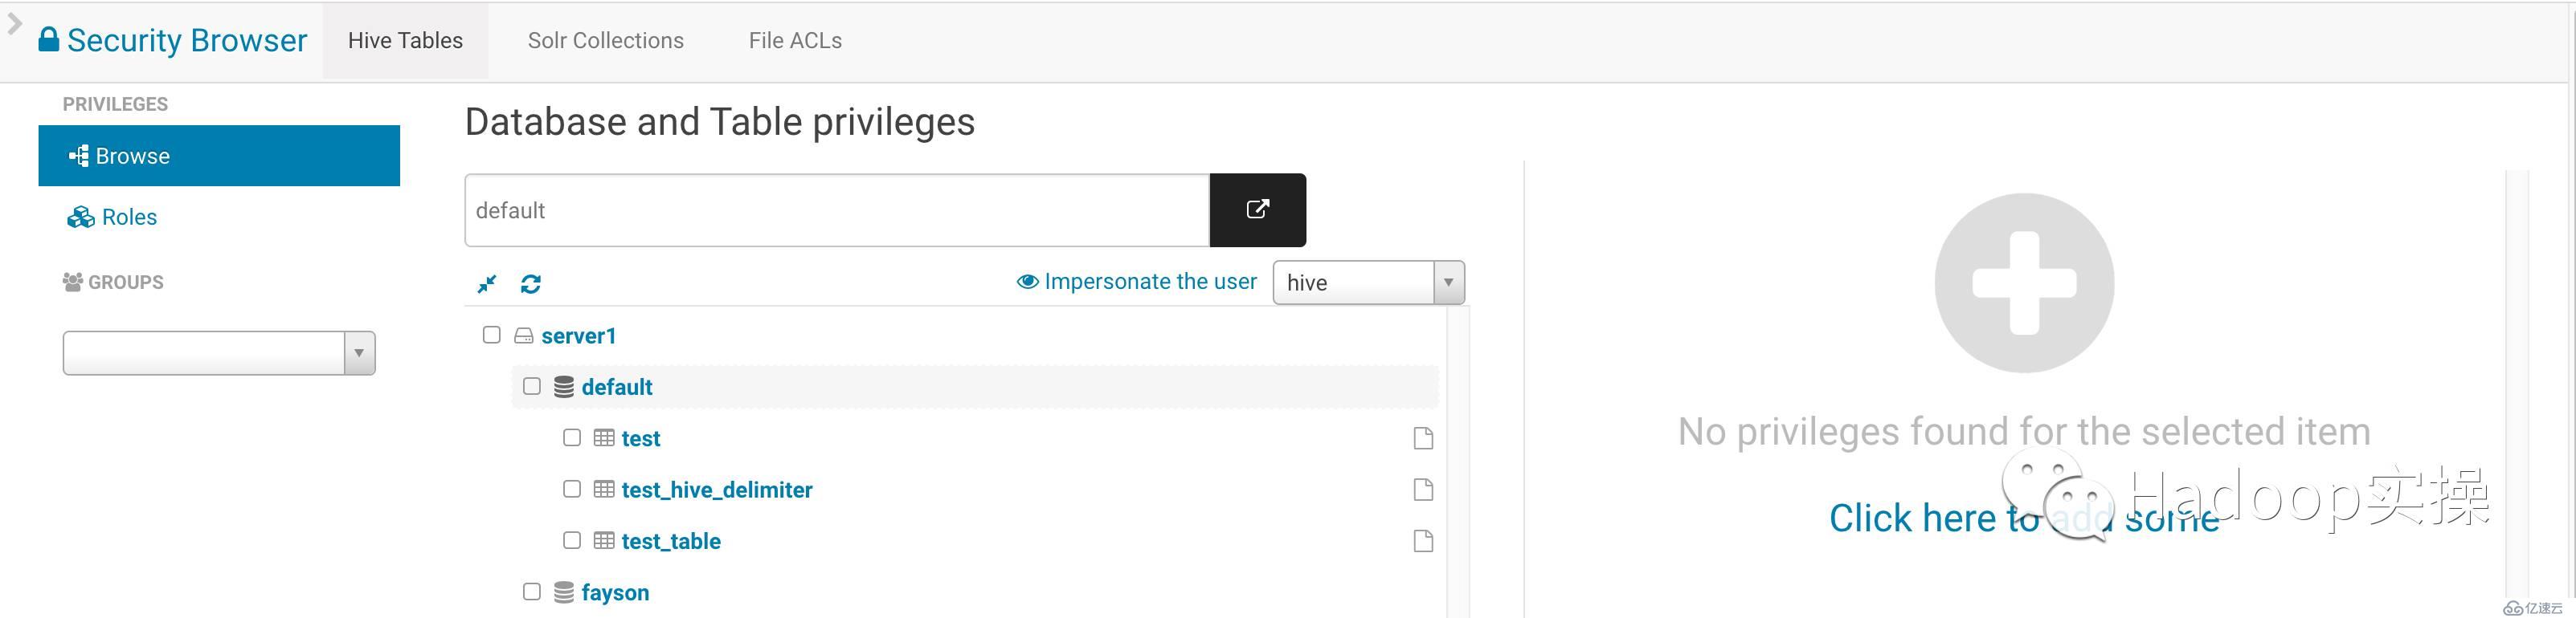Check the server1 checkbox
Image resolution: width=2576 pixels, height=618 pixels.
pyautogui.click(x=491, y=335)
